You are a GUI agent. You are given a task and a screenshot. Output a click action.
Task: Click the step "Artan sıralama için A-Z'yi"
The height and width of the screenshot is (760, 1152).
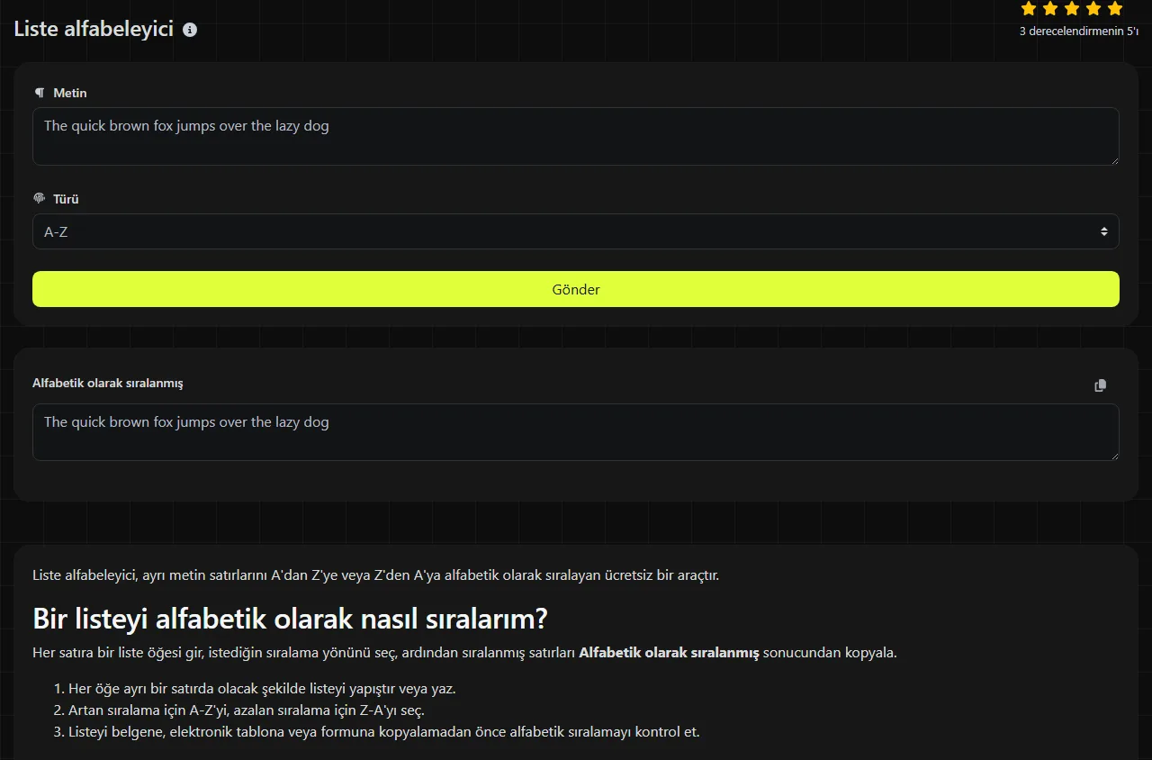(247, 710)
